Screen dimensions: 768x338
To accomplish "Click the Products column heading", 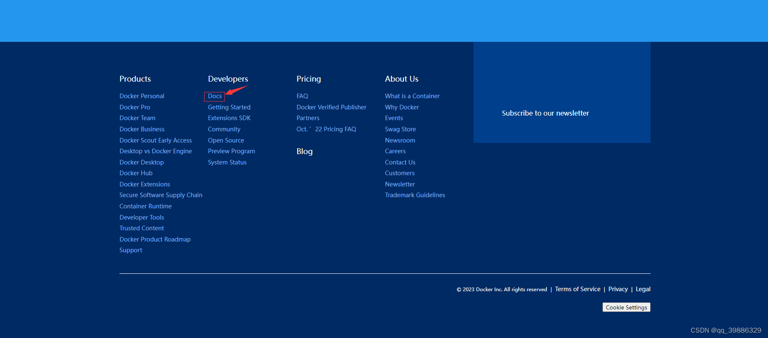I will 135,79.
